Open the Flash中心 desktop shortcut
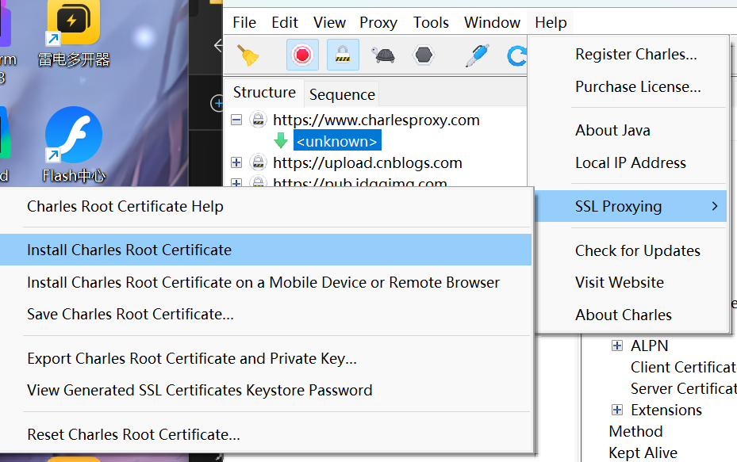 (x=73, y=144)
